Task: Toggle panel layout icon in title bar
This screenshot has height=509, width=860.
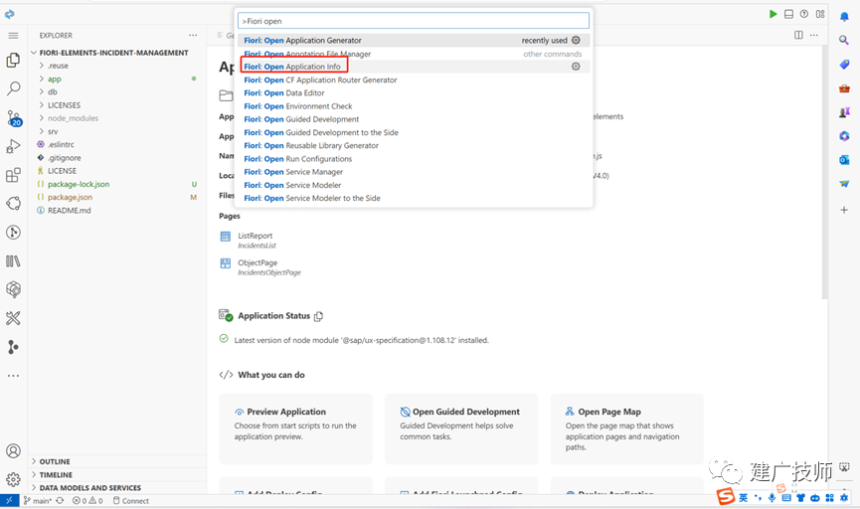Action: tap(788, 14)
